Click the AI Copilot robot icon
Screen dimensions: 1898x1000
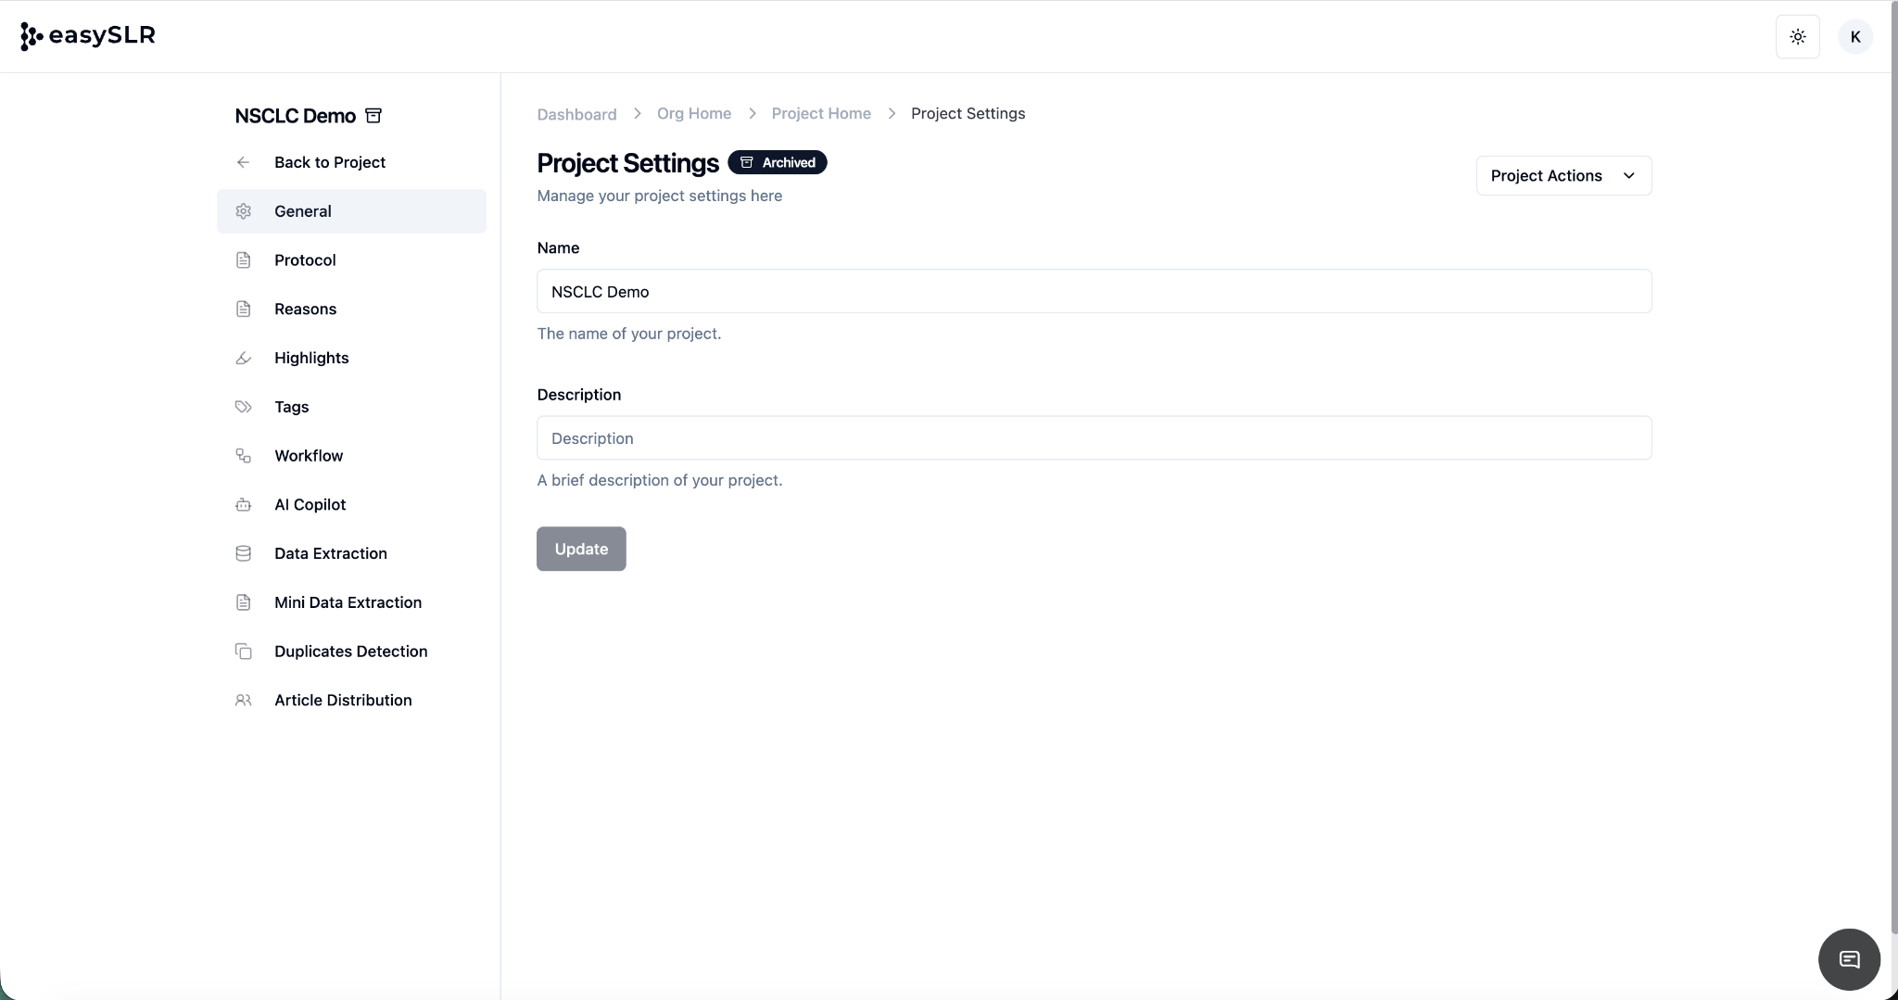pos(243,505)
